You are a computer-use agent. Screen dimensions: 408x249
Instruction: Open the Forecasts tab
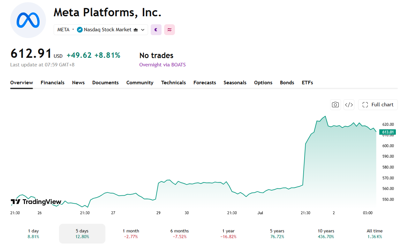tap(205, 83)
